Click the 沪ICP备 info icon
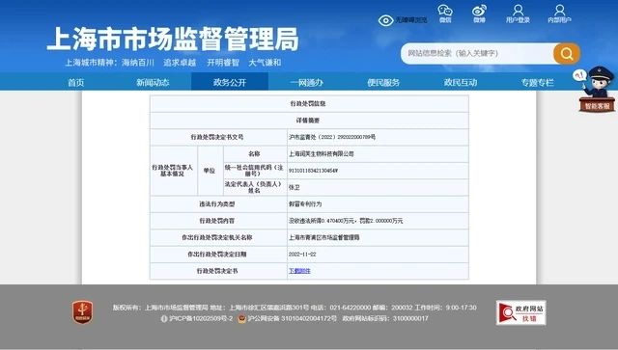Screen dimensions: 618x350 pos(164,319)
